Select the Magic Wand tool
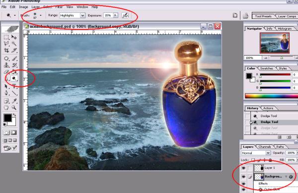The image size is (298, 193). (x=14, y=44)
